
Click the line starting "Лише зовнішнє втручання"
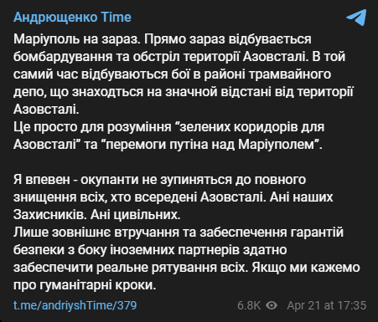[x=179, y=233]
